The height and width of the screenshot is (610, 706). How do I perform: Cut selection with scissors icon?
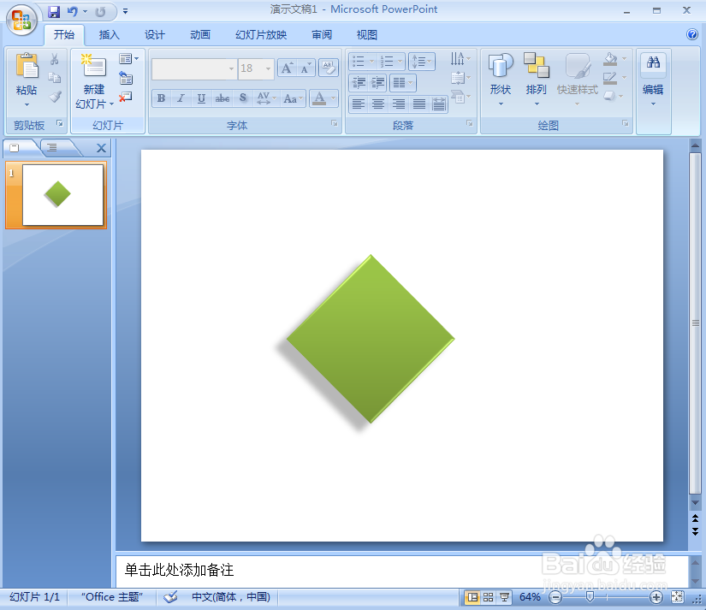(x=55, y=59)
